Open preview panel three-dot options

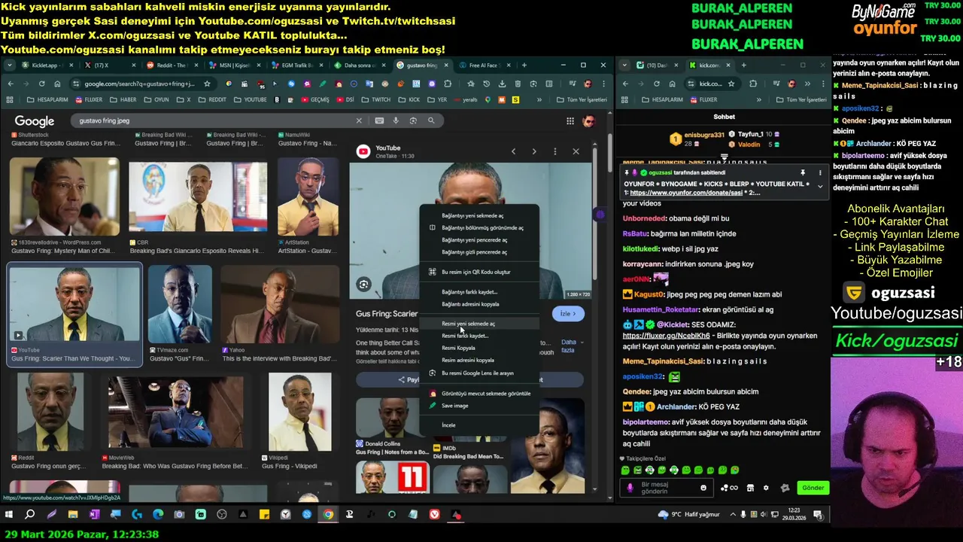(x=555, y=151)
